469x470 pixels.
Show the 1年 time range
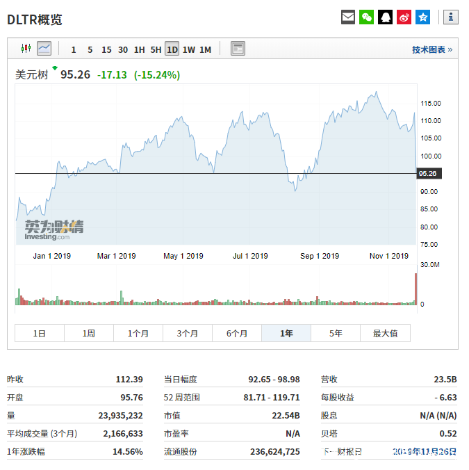point(286,333)
